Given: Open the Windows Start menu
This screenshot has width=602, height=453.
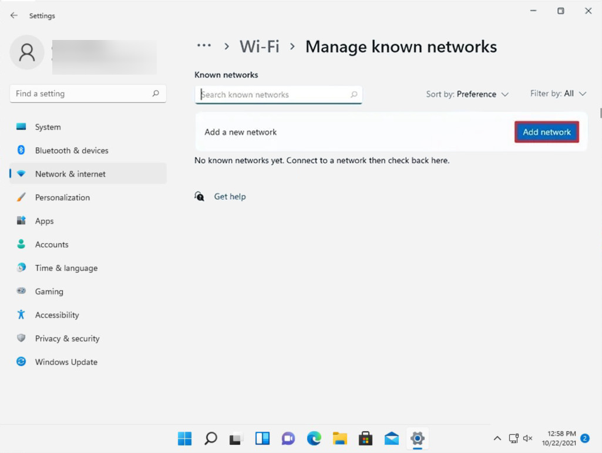Looking at the screenshot, I should pos(185,438).
